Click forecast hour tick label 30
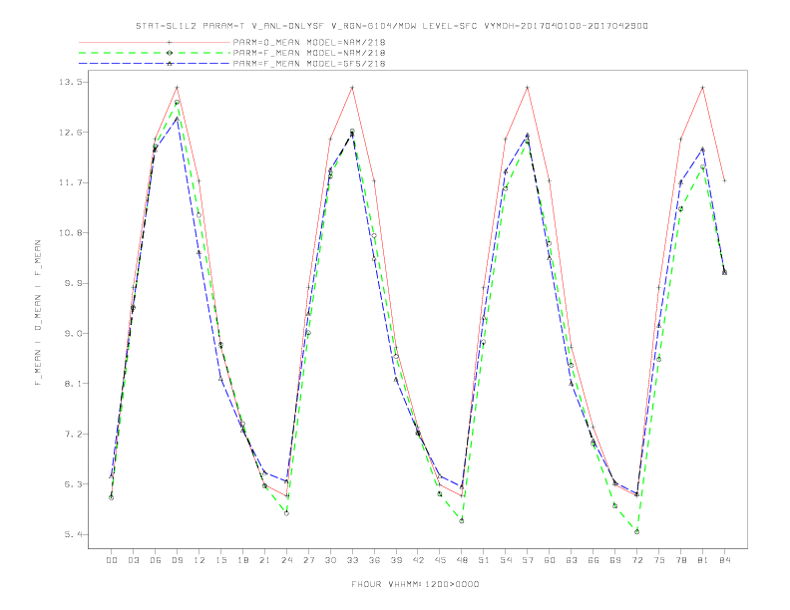The width and height of the screenshot is (790, 610). point(330,560)
